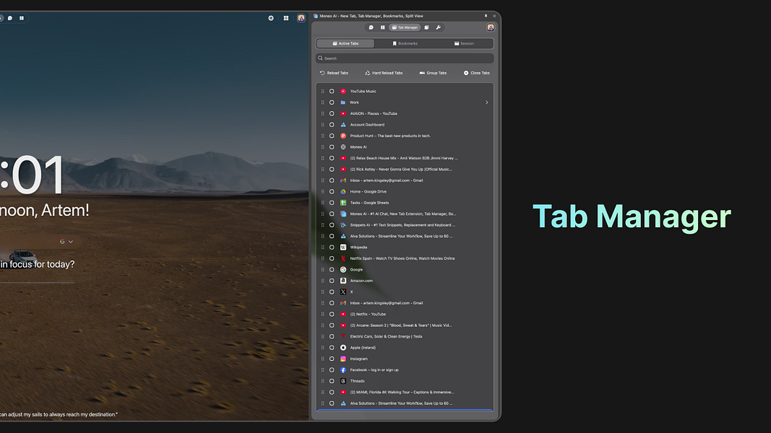Open the Home - Google Drive tab
Viewport: 771px width, 433px height.
(369, 191)
